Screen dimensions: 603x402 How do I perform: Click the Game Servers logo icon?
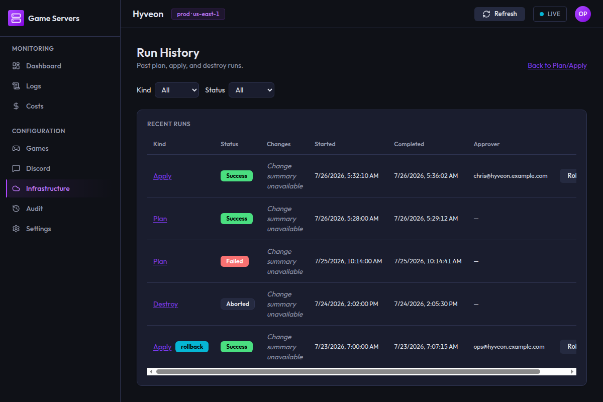click(x=16, y=18)
